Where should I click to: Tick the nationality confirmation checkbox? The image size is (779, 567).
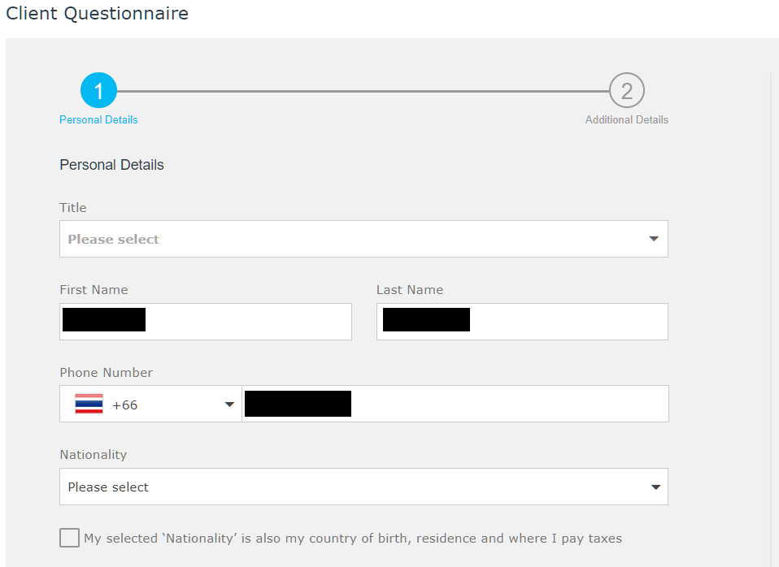click(70, 538)
